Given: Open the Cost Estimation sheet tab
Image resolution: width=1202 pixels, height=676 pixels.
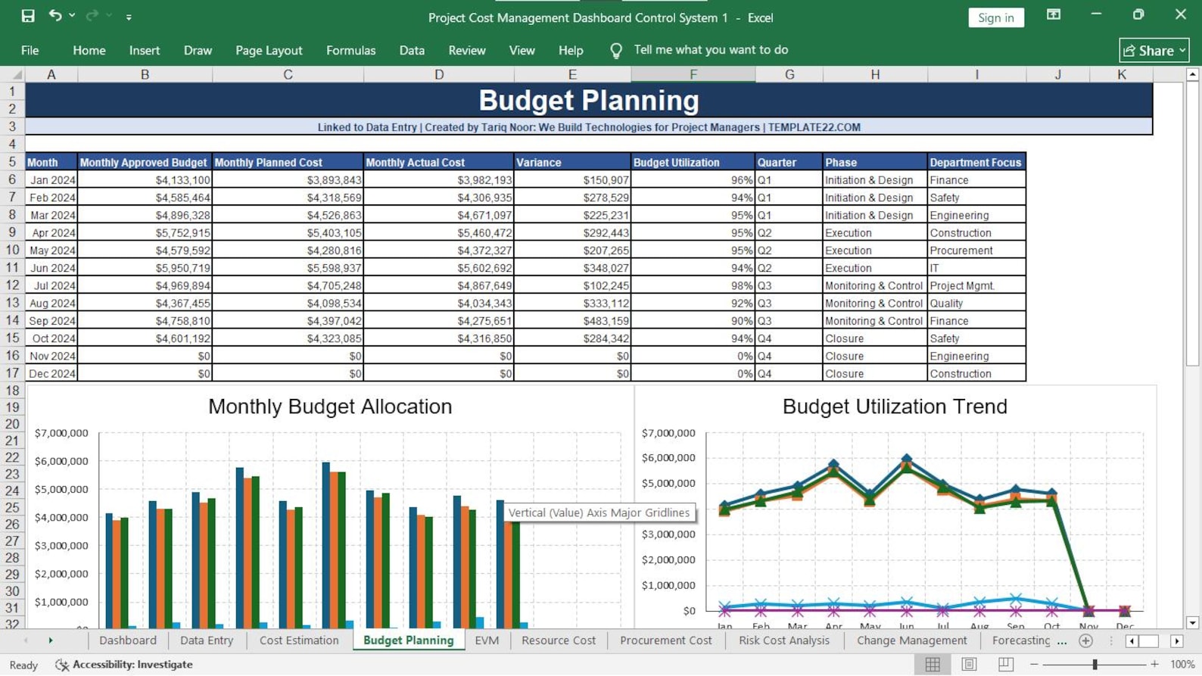Looking at the screenshot, I should 299,640.
